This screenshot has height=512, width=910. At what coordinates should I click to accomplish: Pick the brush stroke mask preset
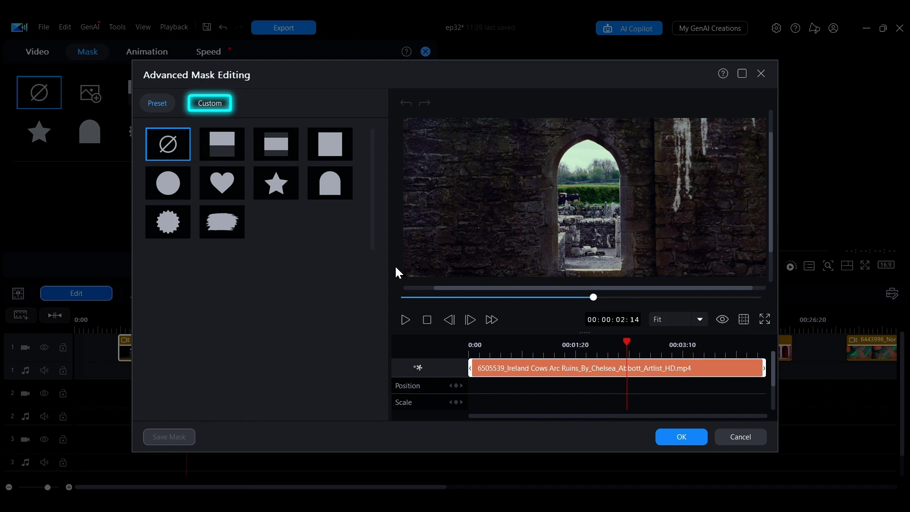(222, 222)
